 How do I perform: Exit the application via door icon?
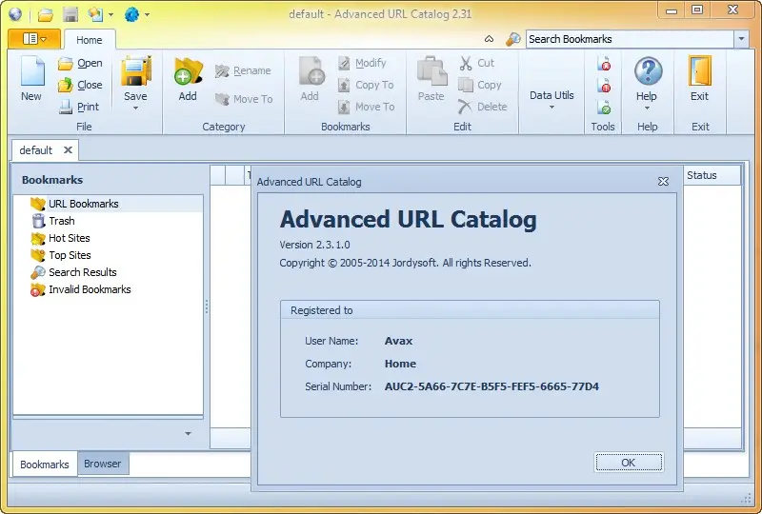click(x=700, y=71)
